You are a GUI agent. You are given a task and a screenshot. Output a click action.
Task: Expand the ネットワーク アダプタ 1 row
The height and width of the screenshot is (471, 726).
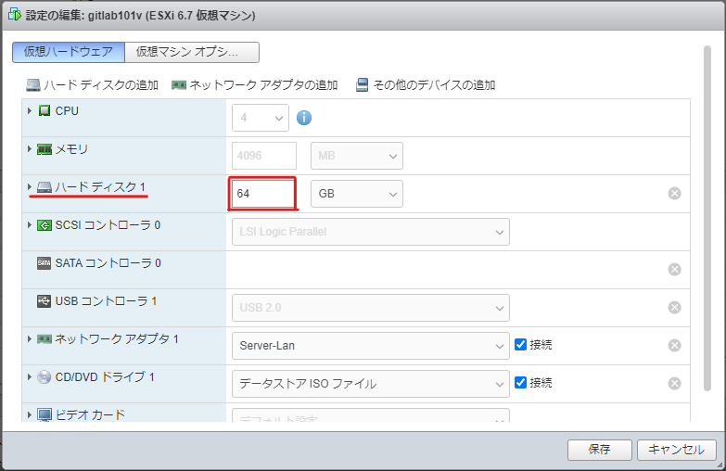[x=29, y=339]
